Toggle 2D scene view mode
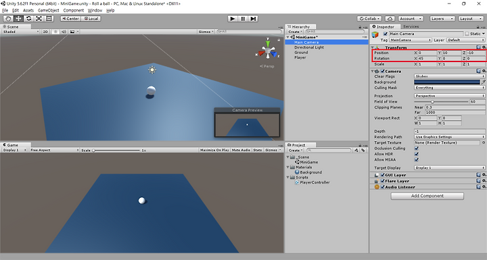The height and width of the screenshot is (260, 487). click(46, 32)
